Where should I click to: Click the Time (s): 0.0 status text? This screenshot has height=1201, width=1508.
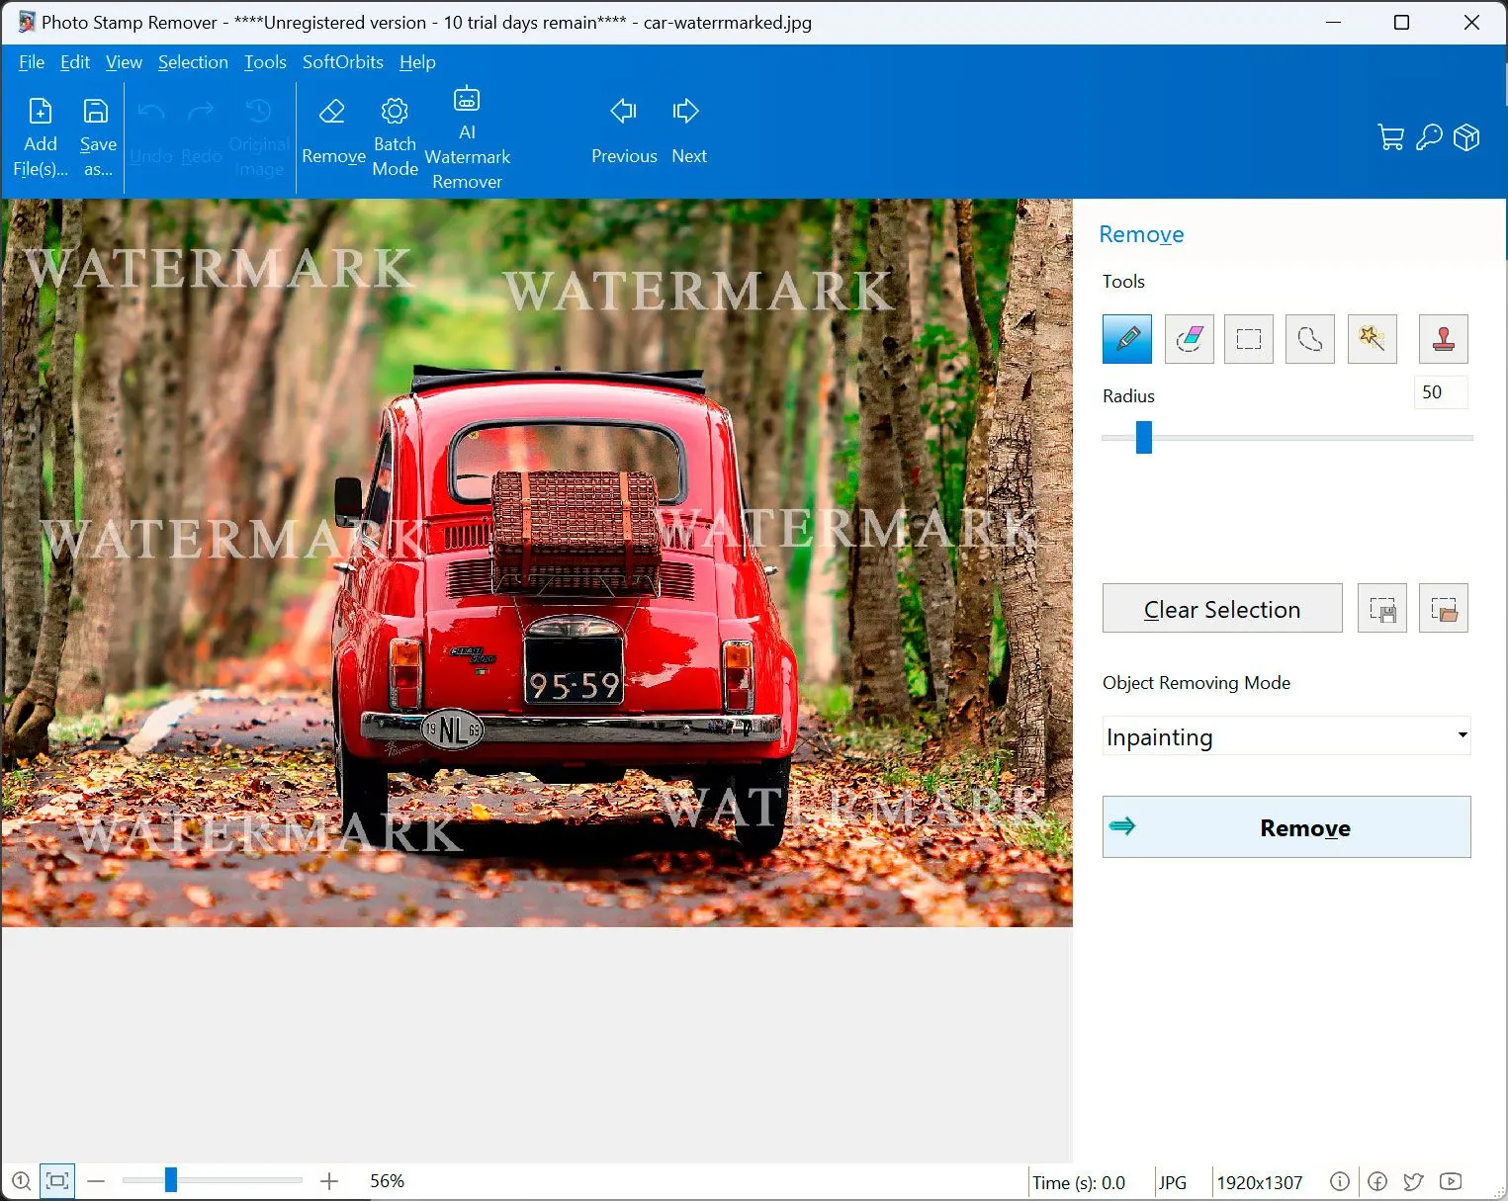click(1079, 1182)
